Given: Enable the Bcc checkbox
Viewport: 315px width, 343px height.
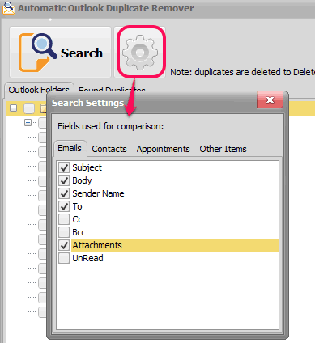Looking at the screenshot, I should coord(64,232).
